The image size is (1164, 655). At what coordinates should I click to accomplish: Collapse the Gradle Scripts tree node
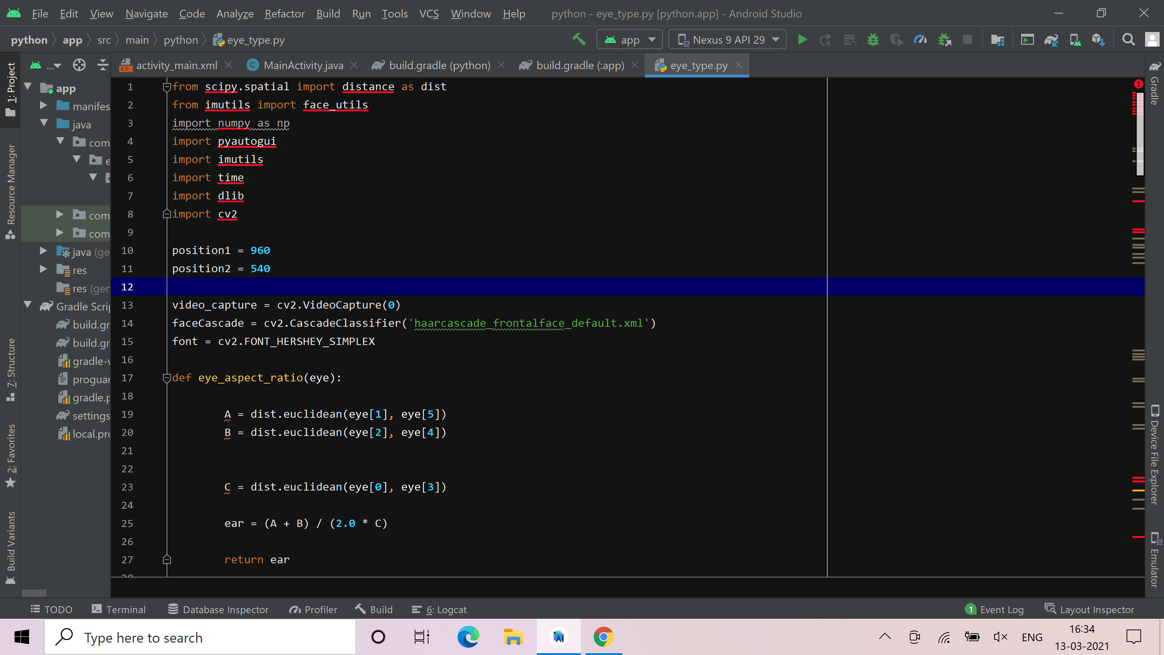point(28,306)
